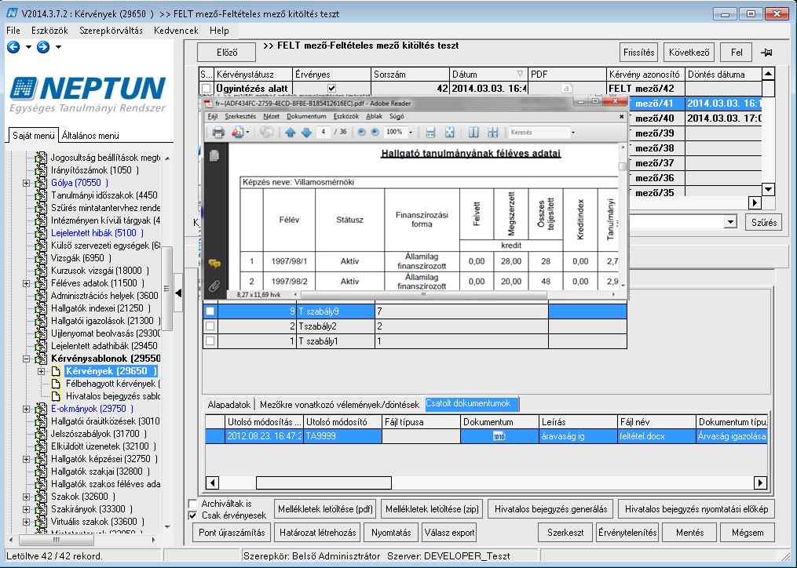Click the Következő button

689,53
